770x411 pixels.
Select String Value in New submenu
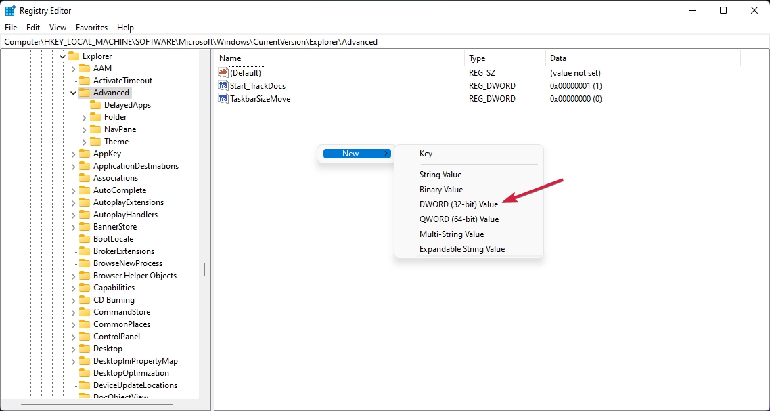(440, 175)
